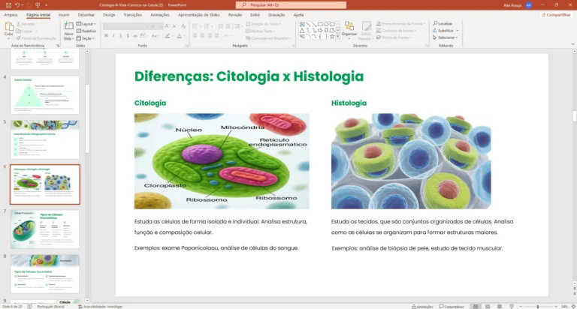The height and width of the screenshot is (309, 577).
Task: Clear all formatting icon
Action: click(x=183, y=26)
